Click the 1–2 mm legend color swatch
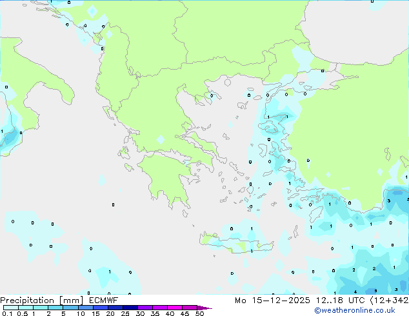The height and width of the screenshot is (316, 409). pyautogui.click(x=41, y=308)
